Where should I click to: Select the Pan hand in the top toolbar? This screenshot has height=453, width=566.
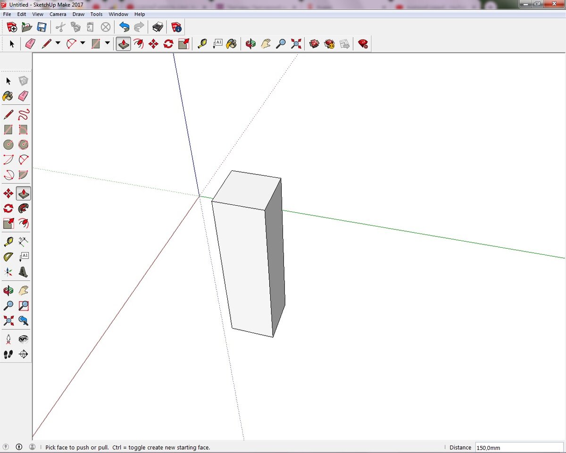[x=266, y=44]
